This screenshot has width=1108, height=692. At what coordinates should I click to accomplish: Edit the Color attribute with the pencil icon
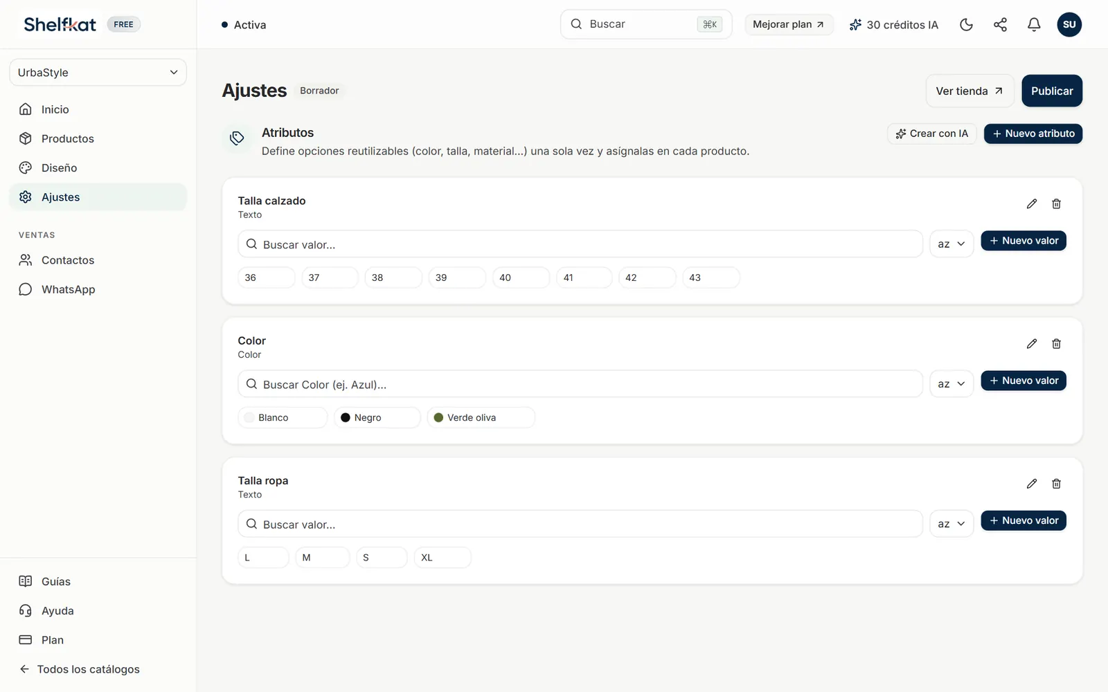[x=1032, y=343]
